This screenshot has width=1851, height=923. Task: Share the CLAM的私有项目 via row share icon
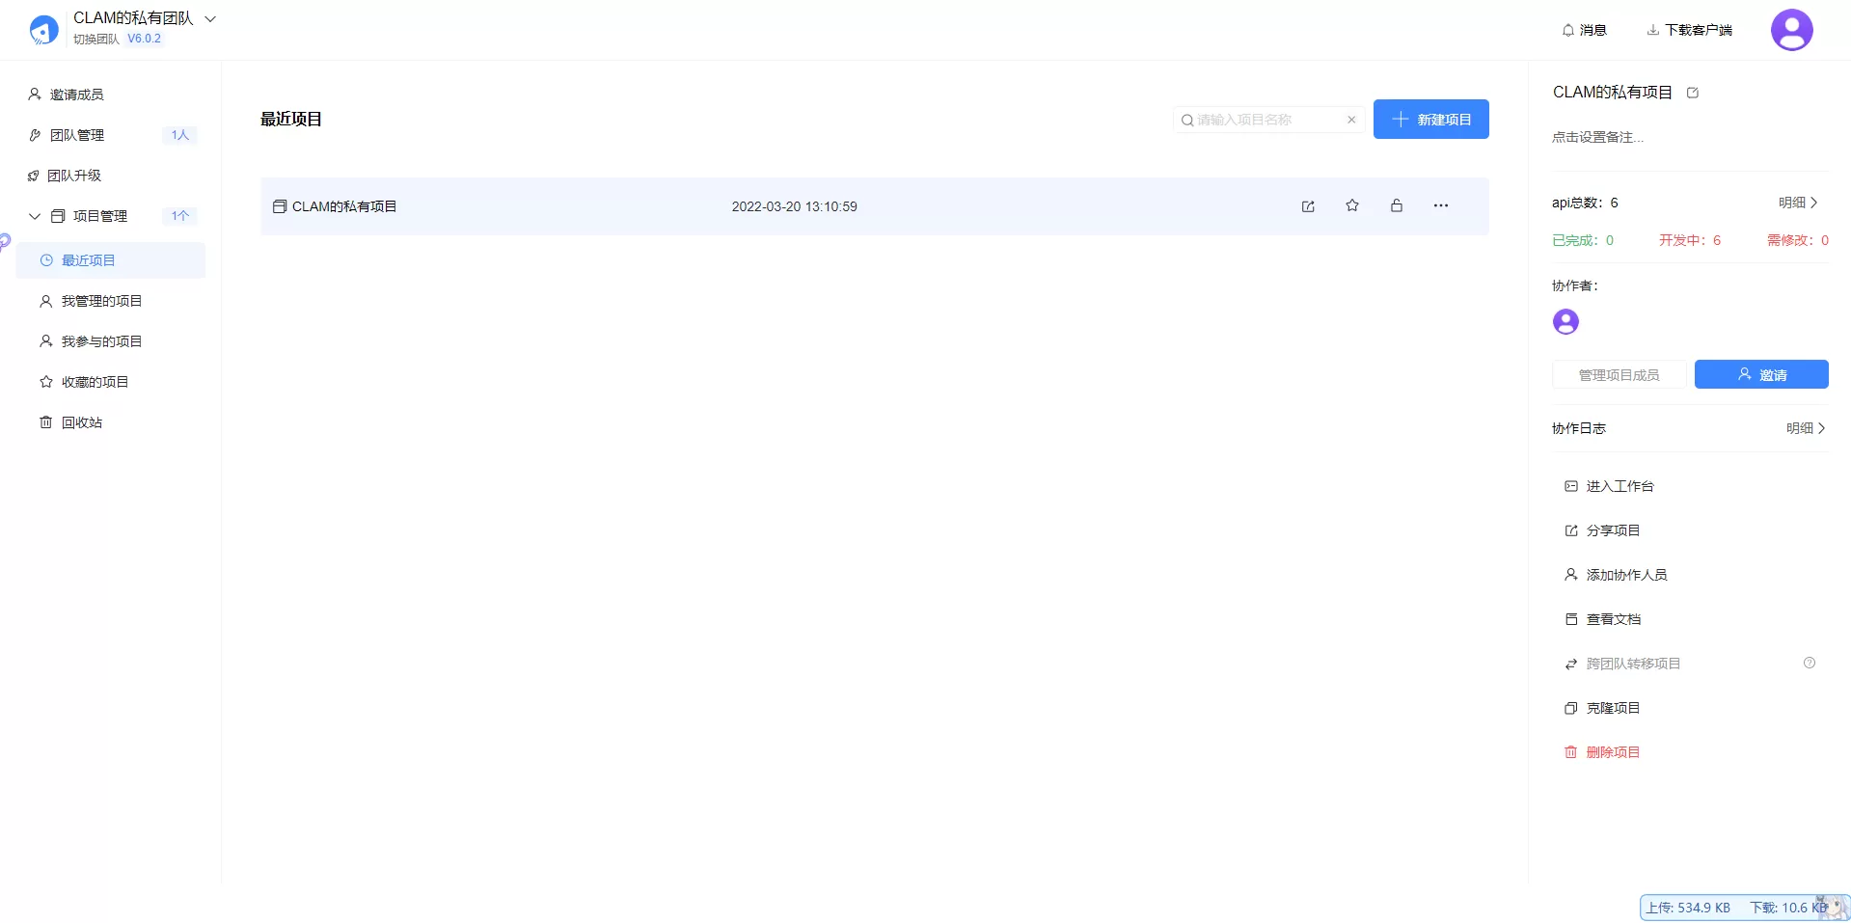click(1308, 205)
